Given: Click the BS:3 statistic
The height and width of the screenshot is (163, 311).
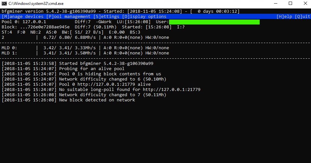Looking at the screenshot, I should pyautogui.click(x=135, y=32).
